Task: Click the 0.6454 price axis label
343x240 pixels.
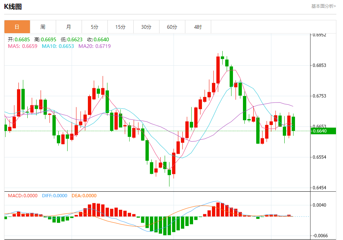Action: (319, 188)
